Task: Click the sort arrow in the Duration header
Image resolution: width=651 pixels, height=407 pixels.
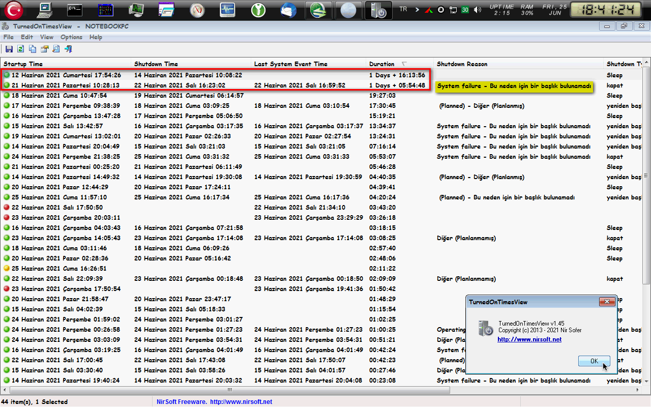Action: click(x=404, y=64)
